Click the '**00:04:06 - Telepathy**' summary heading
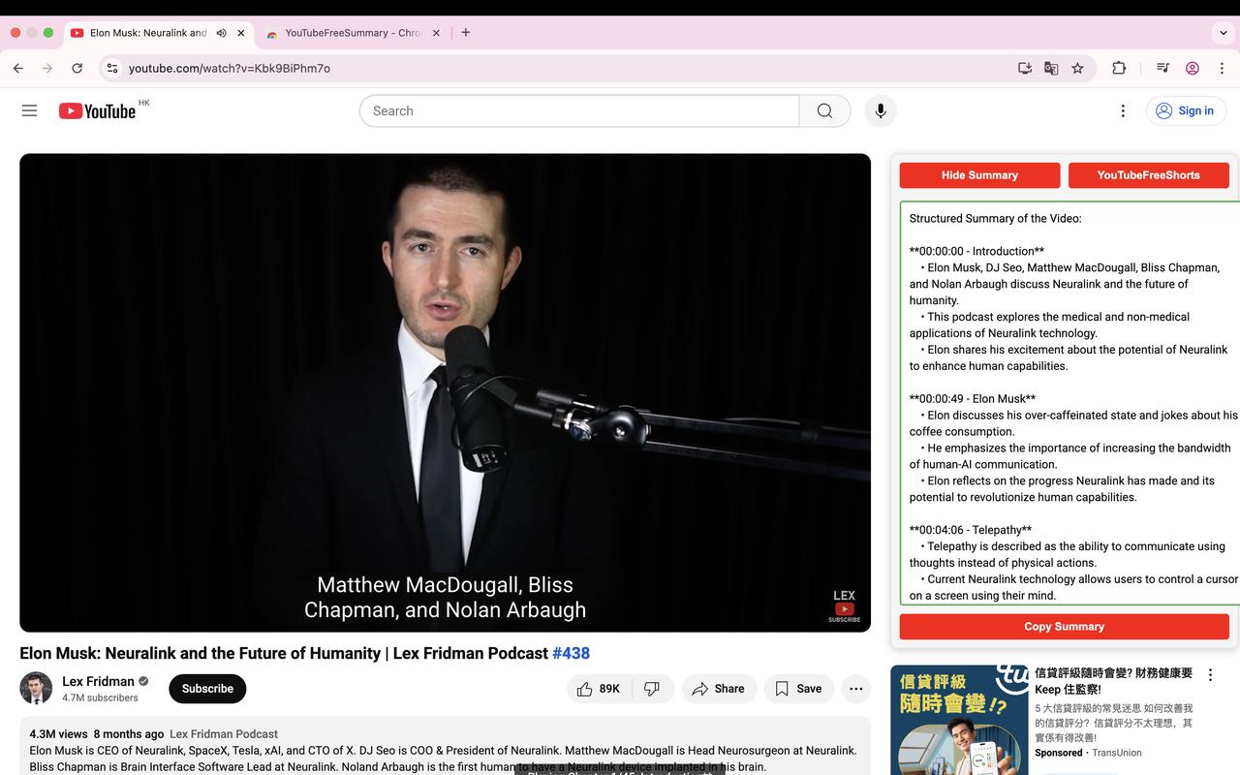Image resolution: width=1240 pixels, height=775 pixels. 971,530
